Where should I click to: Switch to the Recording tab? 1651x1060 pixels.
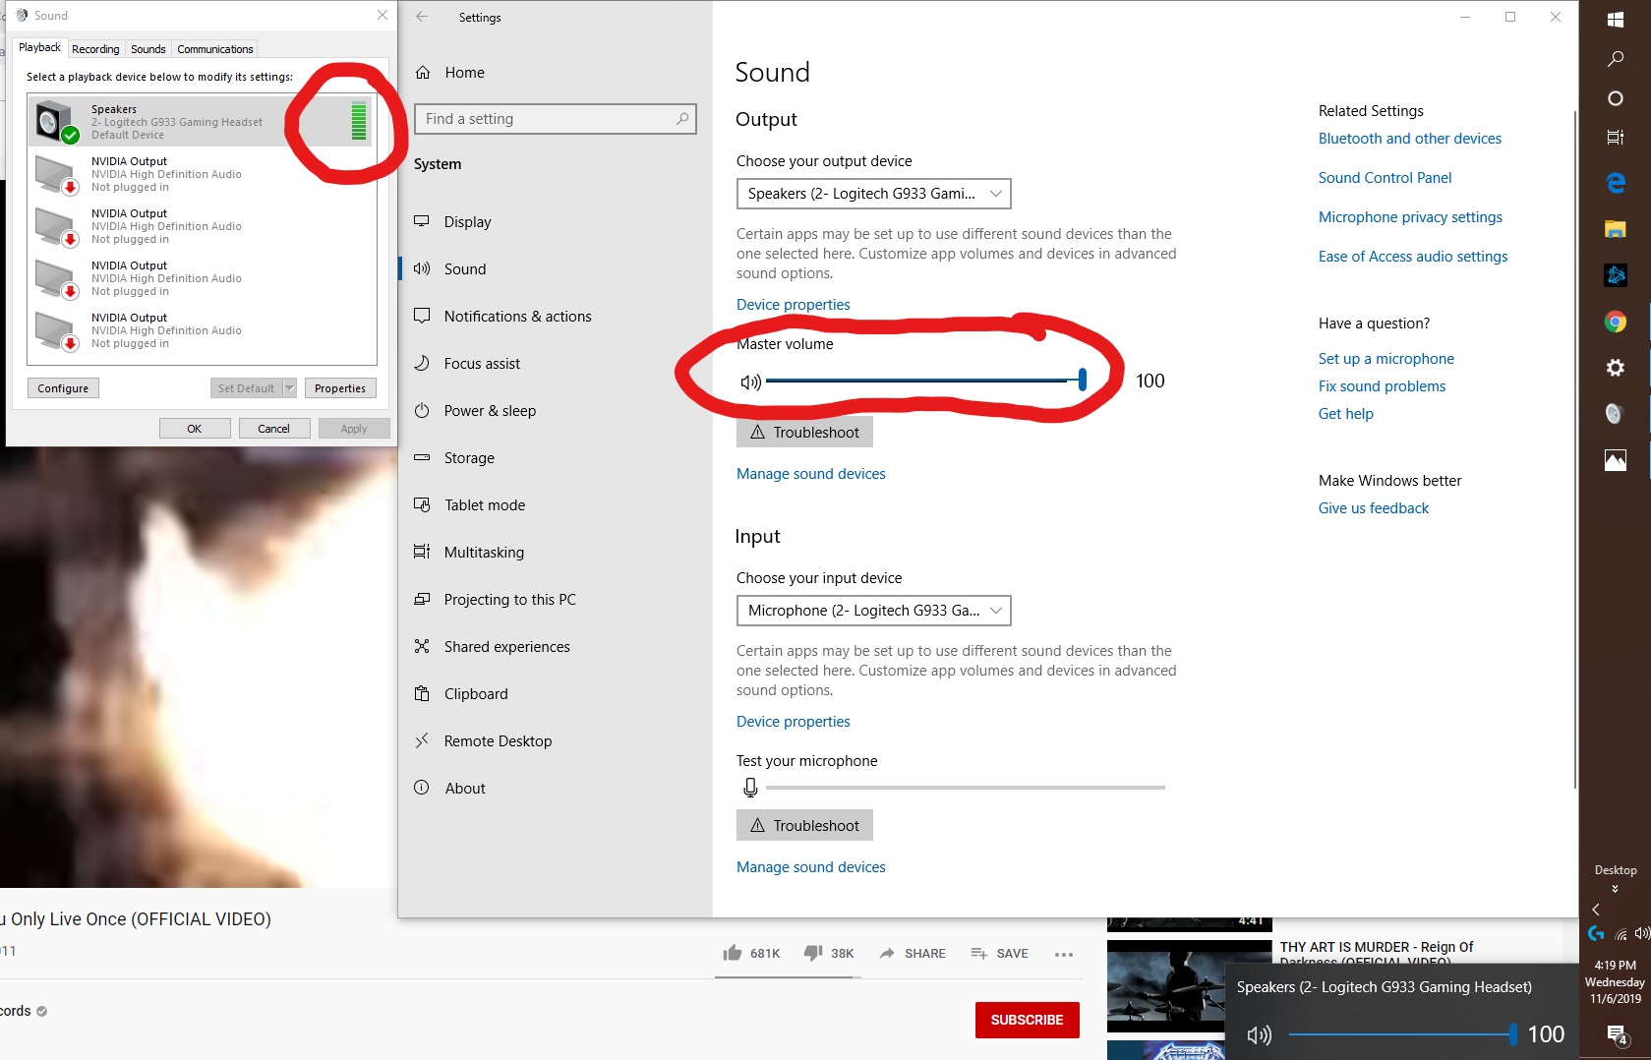95,49
